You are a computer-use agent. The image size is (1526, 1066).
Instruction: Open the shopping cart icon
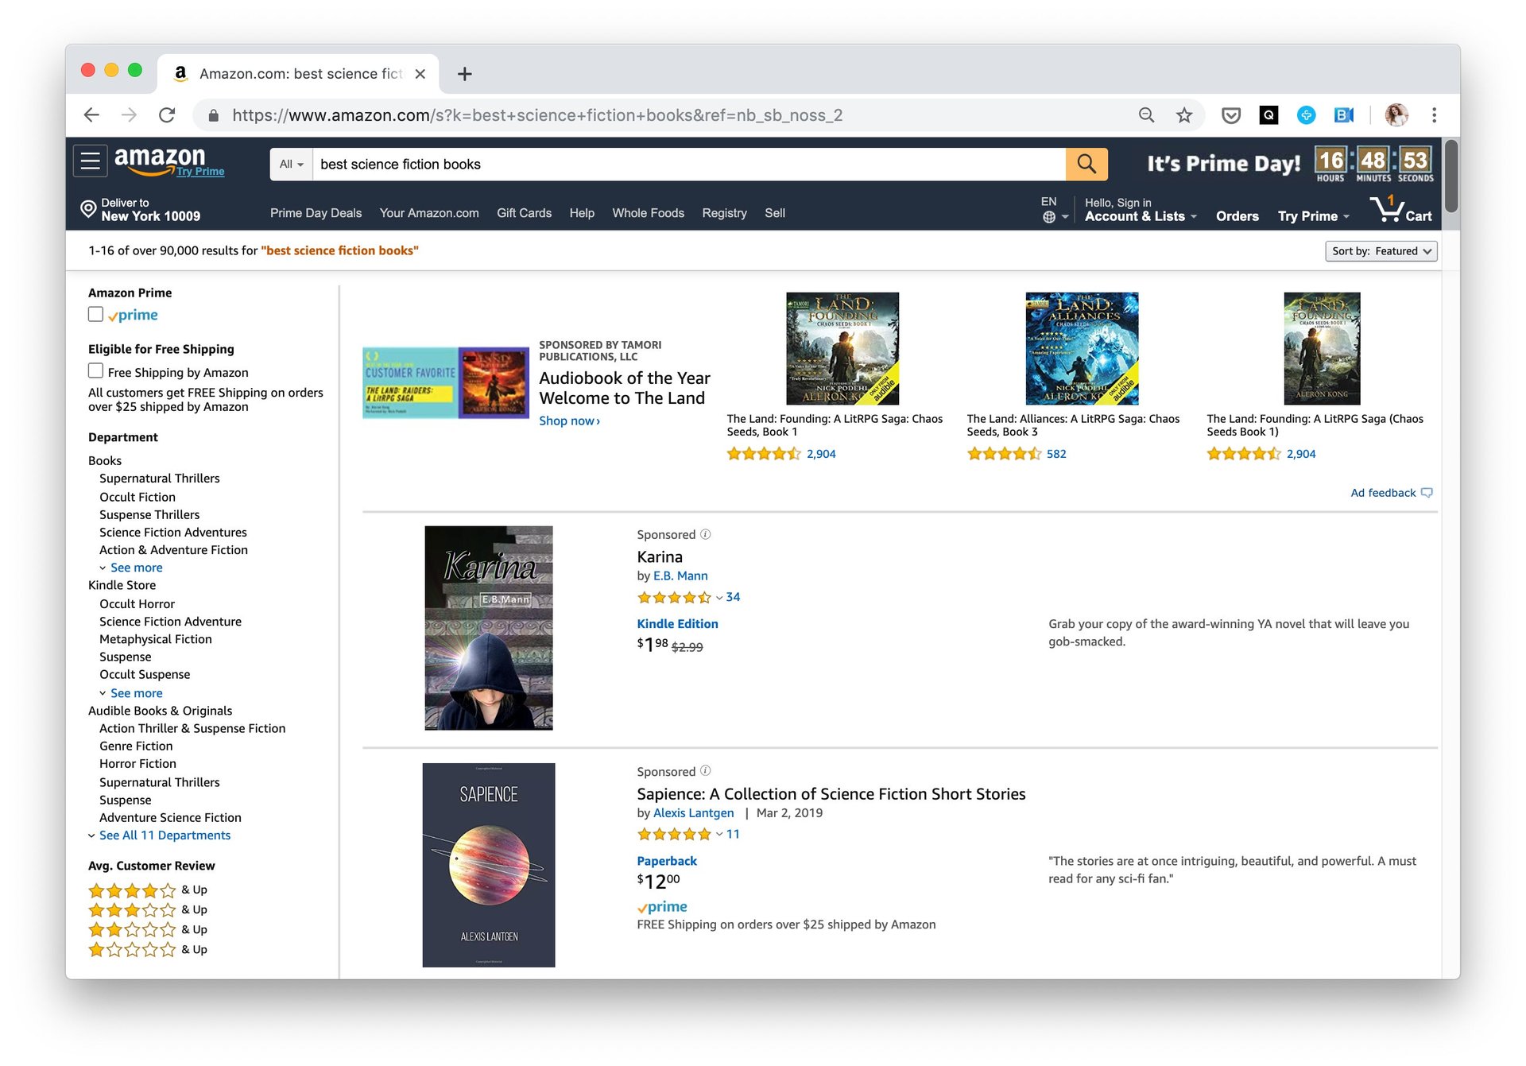(1401, 209)
